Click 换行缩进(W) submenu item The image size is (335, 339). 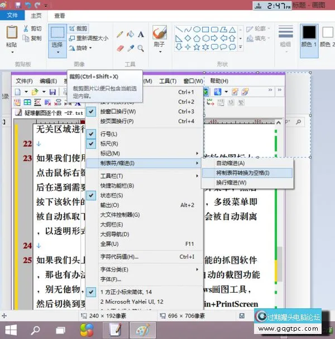[247, 183]
